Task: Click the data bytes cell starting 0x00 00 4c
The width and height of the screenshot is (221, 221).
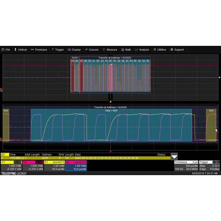Action: click(x=107, y=158)
